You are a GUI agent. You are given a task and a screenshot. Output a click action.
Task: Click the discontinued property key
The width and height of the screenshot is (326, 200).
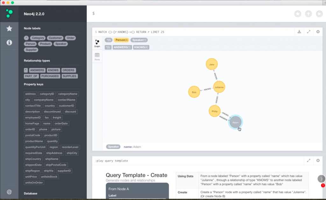click(x=52, y=112)
